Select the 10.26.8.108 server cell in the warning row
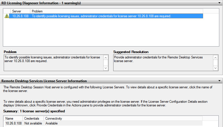The height and width of the screenshot is (127, 223). (x=20, y=16)
